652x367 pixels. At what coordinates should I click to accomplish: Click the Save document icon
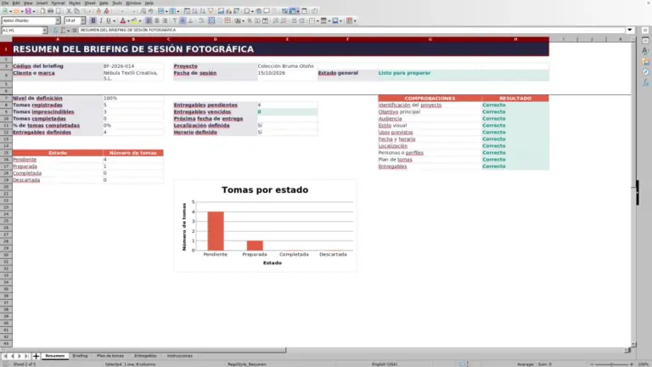pos(28,11)
